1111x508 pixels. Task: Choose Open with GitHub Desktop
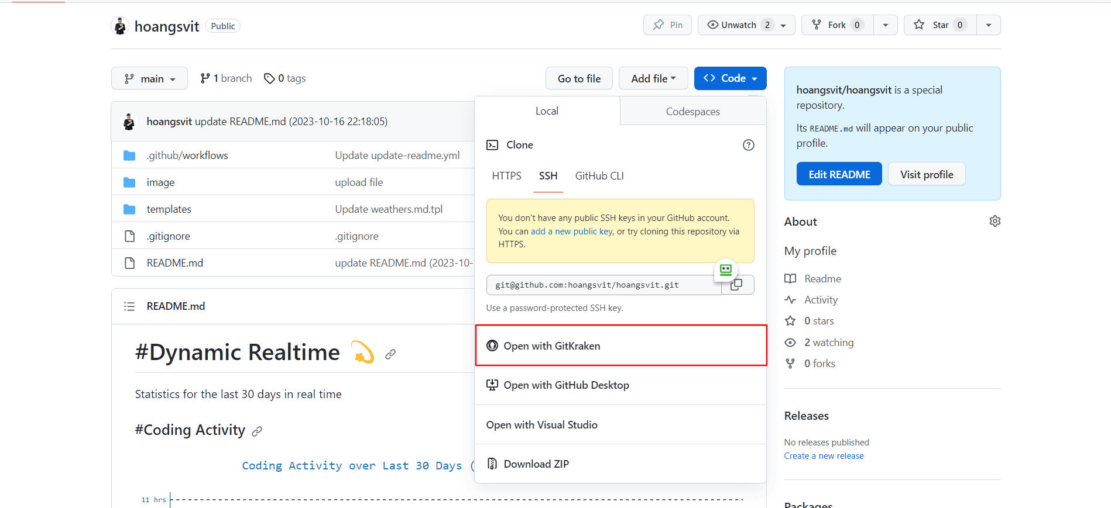[620, 385]
